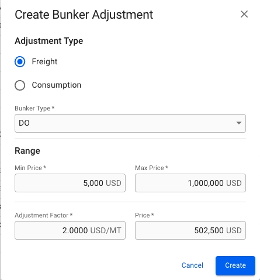Cancel the bunker adjustment creation
This screenshot has height=280, width=260.
[x=192, y=265]
